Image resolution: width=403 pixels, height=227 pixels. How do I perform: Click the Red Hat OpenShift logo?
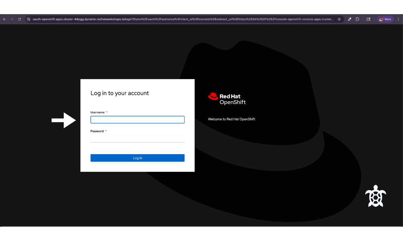point(227,99)
